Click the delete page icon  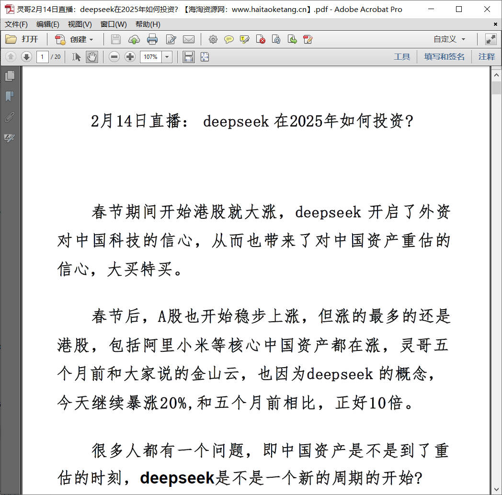coord(260,39)
